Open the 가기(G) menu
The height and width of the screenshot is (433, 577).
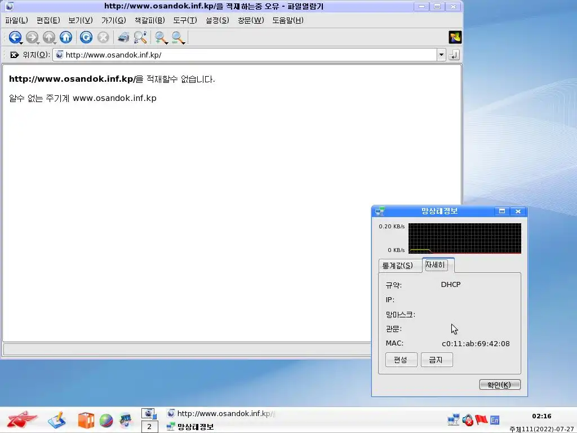point(113,20)
